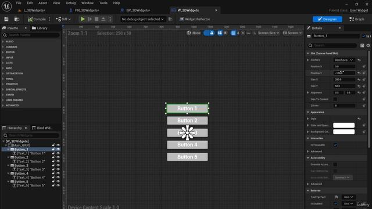Click the Search Palette field
This screenshot has width=372, height=209.
tap(31, 35)
